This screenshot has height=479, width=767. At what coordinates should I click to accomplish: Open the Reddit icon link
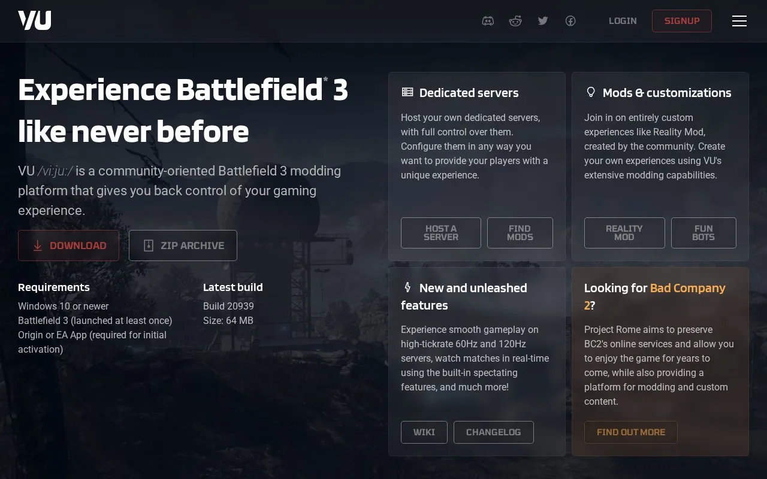(x=515, y=21)
